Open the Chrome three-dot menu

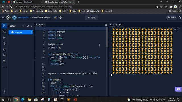180,7
